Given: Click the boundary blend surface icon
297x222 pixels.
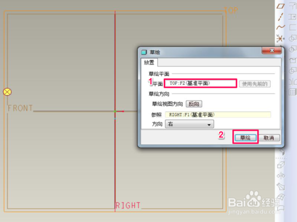Looking at the screenshot, I should tap(281, 197).
